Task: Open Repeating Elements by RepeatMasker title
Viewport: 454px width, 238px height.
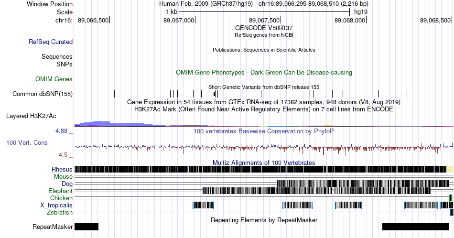Action: click(x=264, y=220)
